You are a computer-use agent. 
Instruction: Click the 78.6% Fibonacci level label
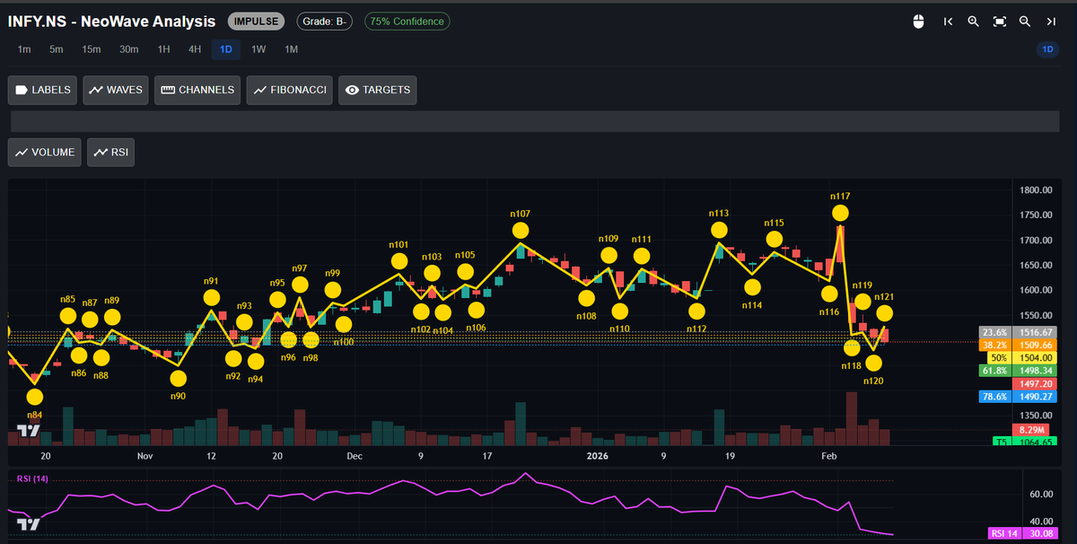point(997,397)
